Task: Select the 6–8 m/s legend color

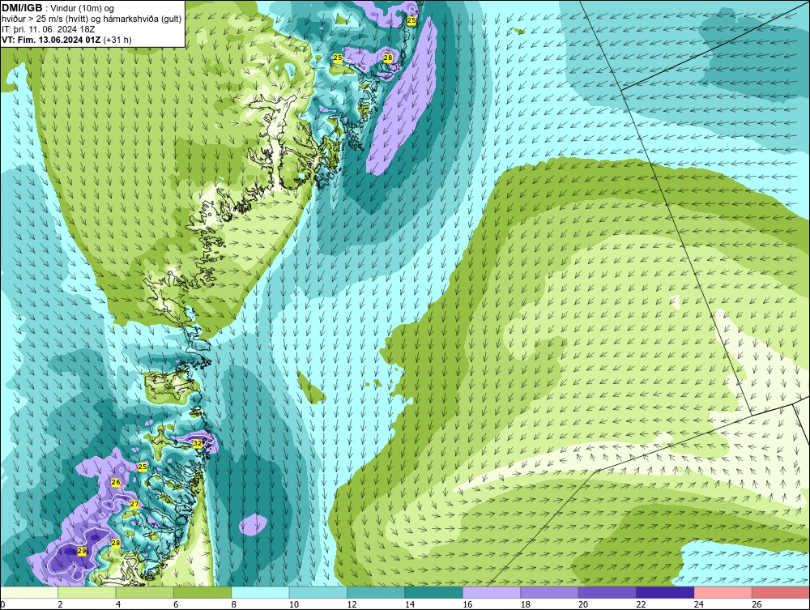Action: [x=202, y=592]
